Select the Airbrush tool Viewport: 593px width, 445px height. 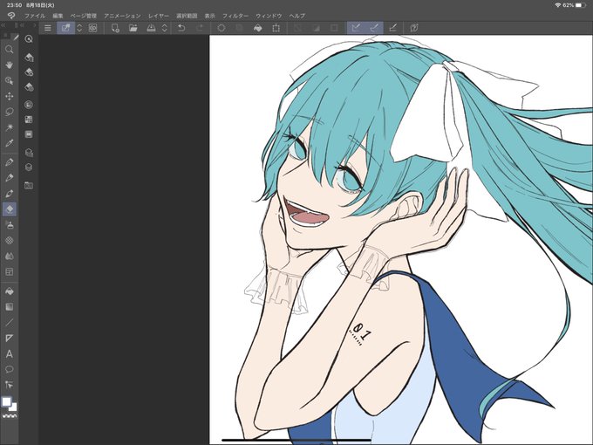[x=10, y=225]
